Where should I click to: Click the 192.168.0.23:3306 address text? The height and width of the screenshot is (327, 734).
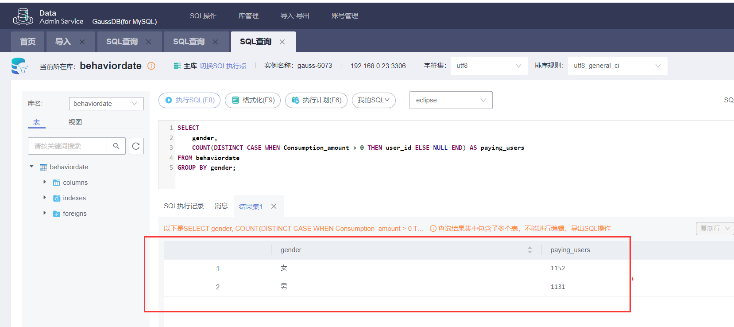point(378,66)
